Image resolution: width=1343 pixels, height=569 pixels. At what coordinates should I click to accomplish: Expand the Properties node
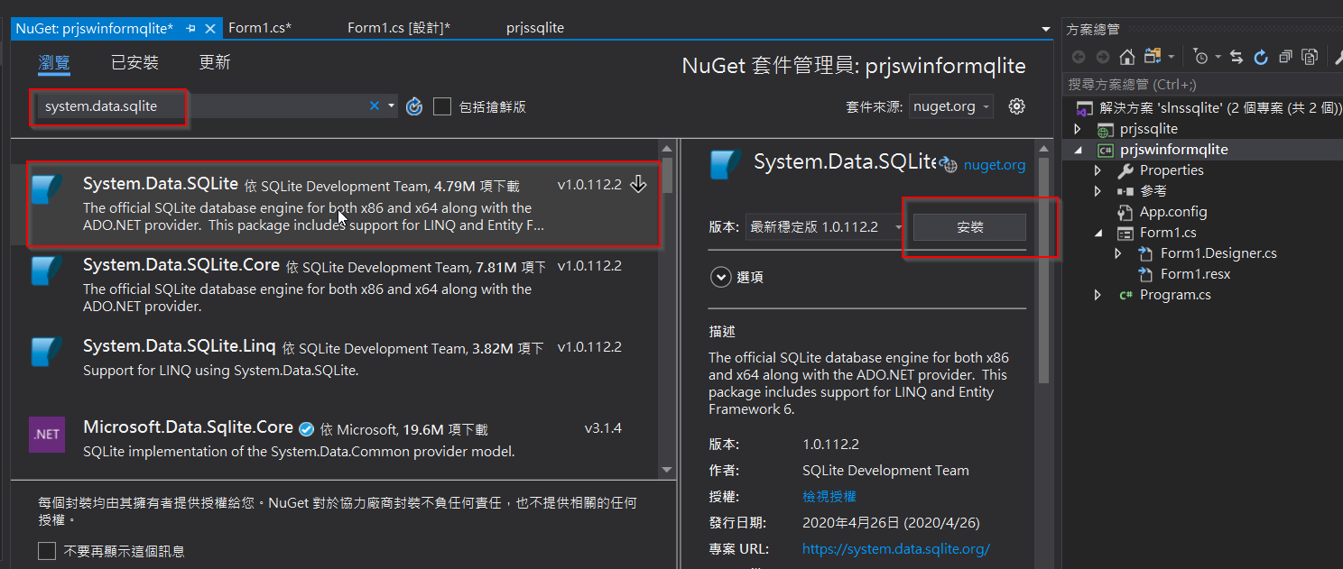[1098, 170]
